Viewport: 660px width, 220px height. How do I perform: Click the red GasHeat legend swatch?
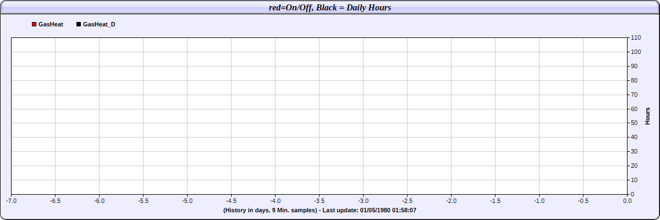pos(34,25)
